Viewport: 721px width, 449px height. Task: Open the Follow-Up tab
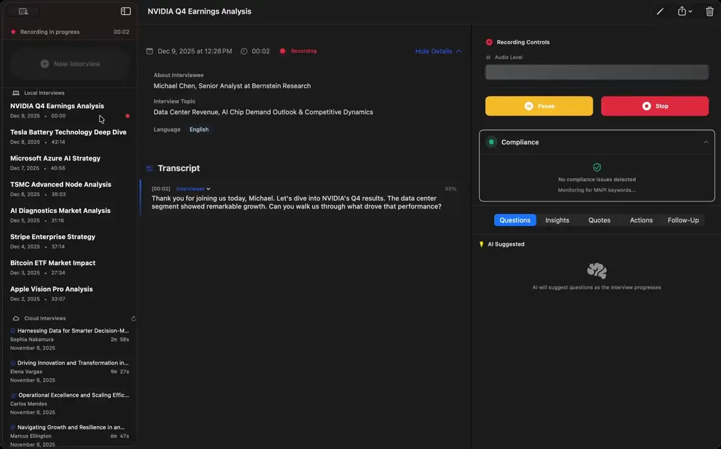click(x=683, y=221)
